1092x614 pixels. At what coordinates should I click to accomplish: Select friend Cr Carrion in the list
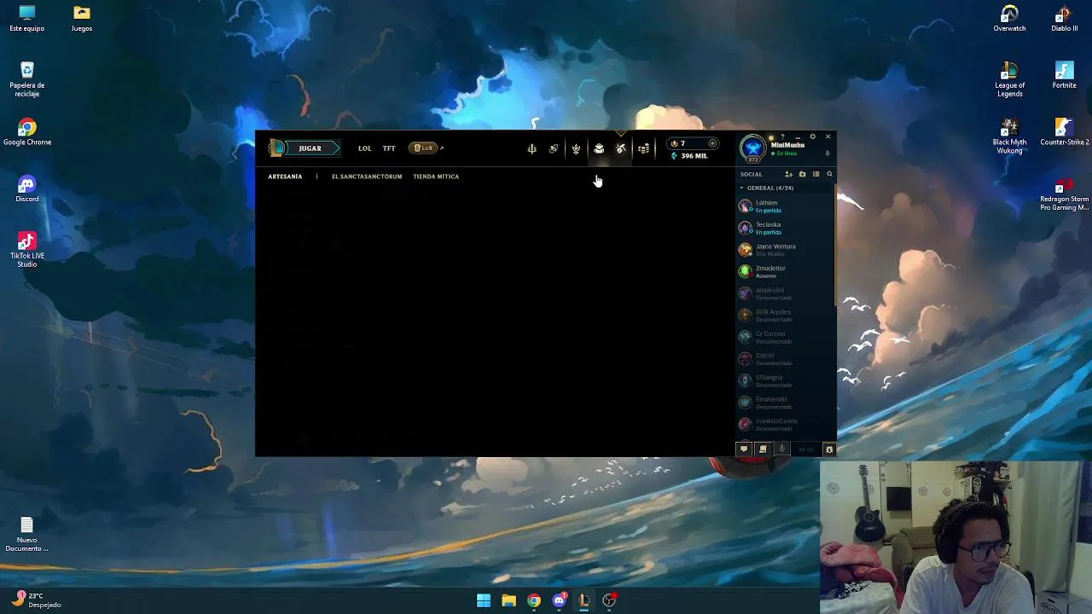coord(785,337)
